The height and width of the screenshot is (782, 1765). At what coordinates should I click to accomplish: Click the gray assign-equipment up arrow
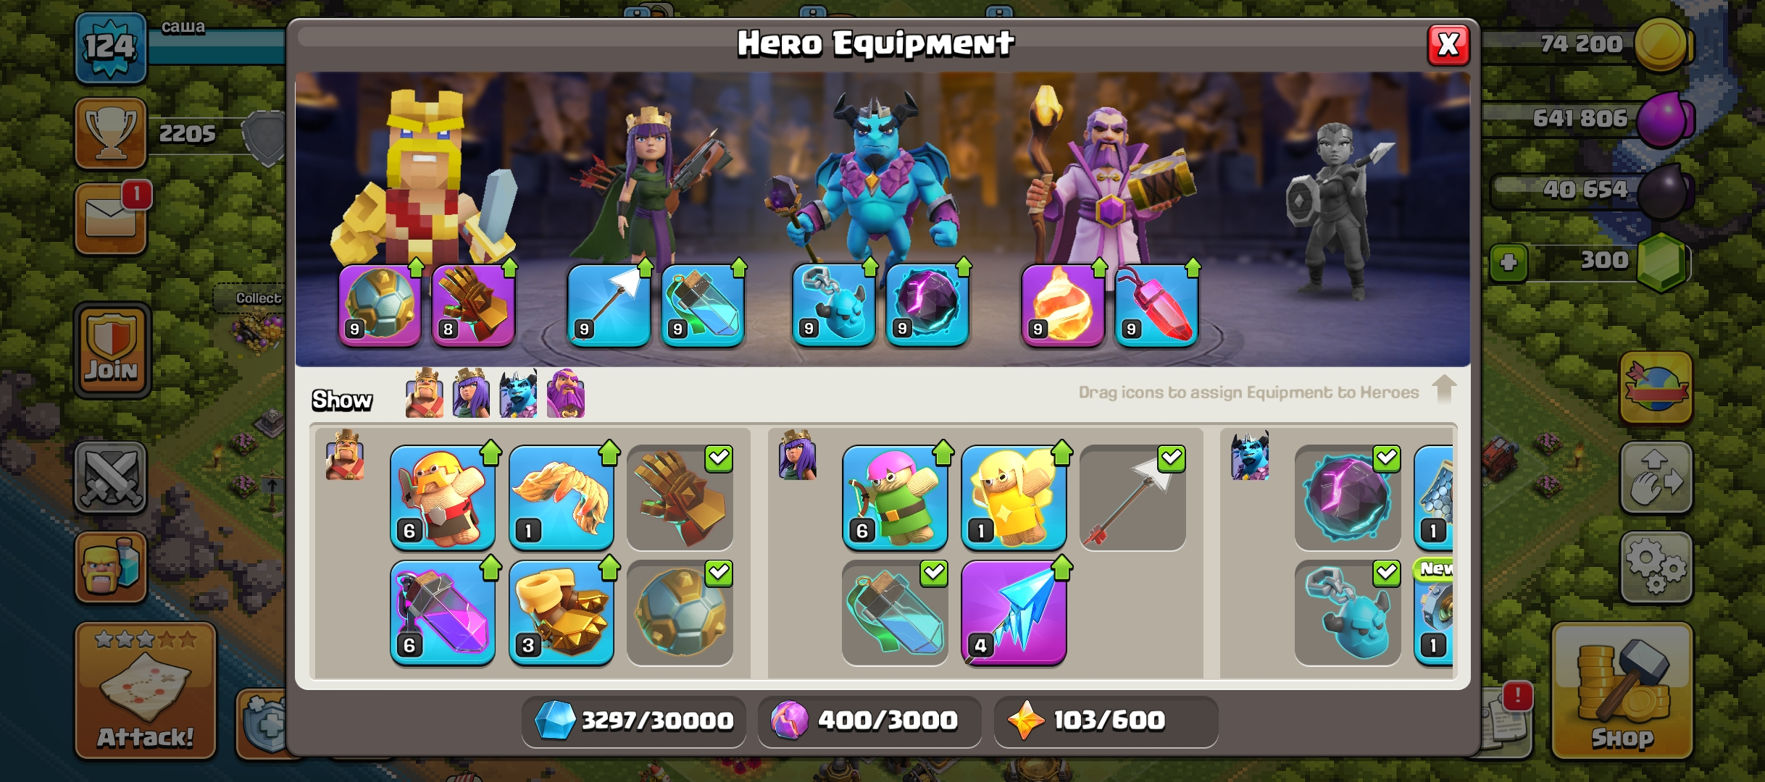coord(1444,390)
